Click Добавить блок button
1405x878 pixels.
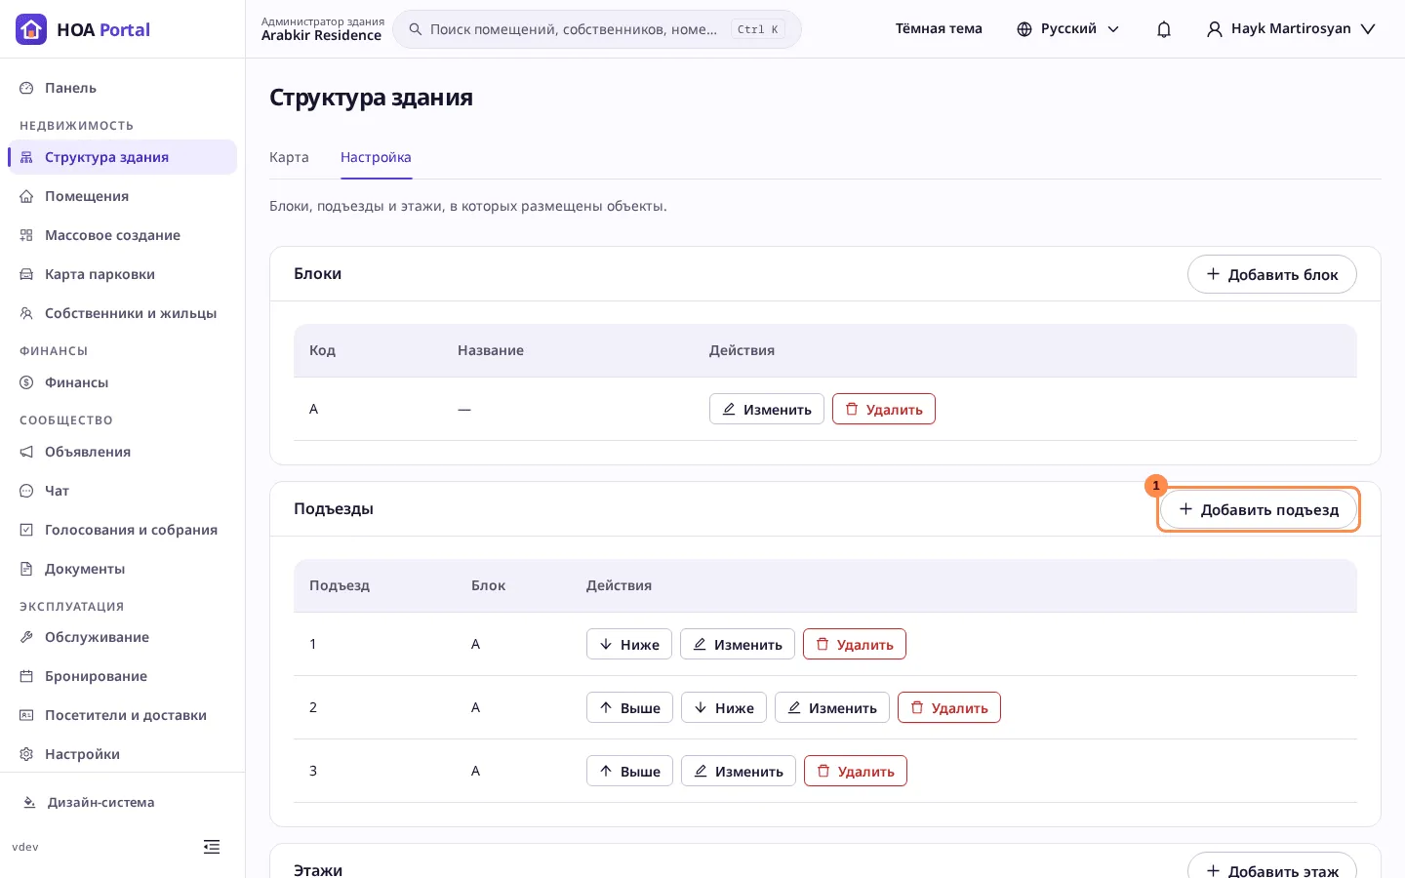(x=1271, y=274)
